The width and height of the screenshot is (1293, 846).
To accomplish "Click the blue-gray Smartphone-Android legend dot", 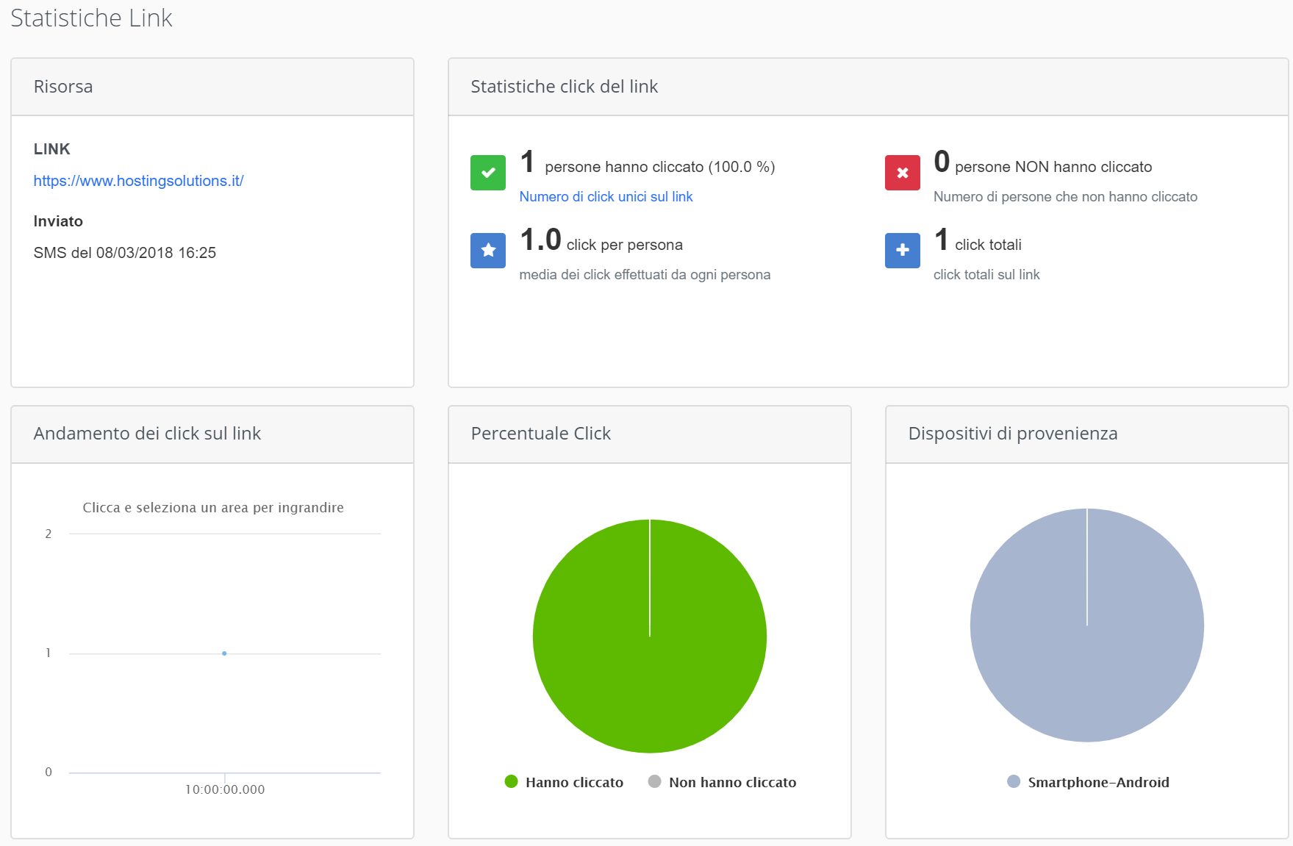I will click(1014, 781).
